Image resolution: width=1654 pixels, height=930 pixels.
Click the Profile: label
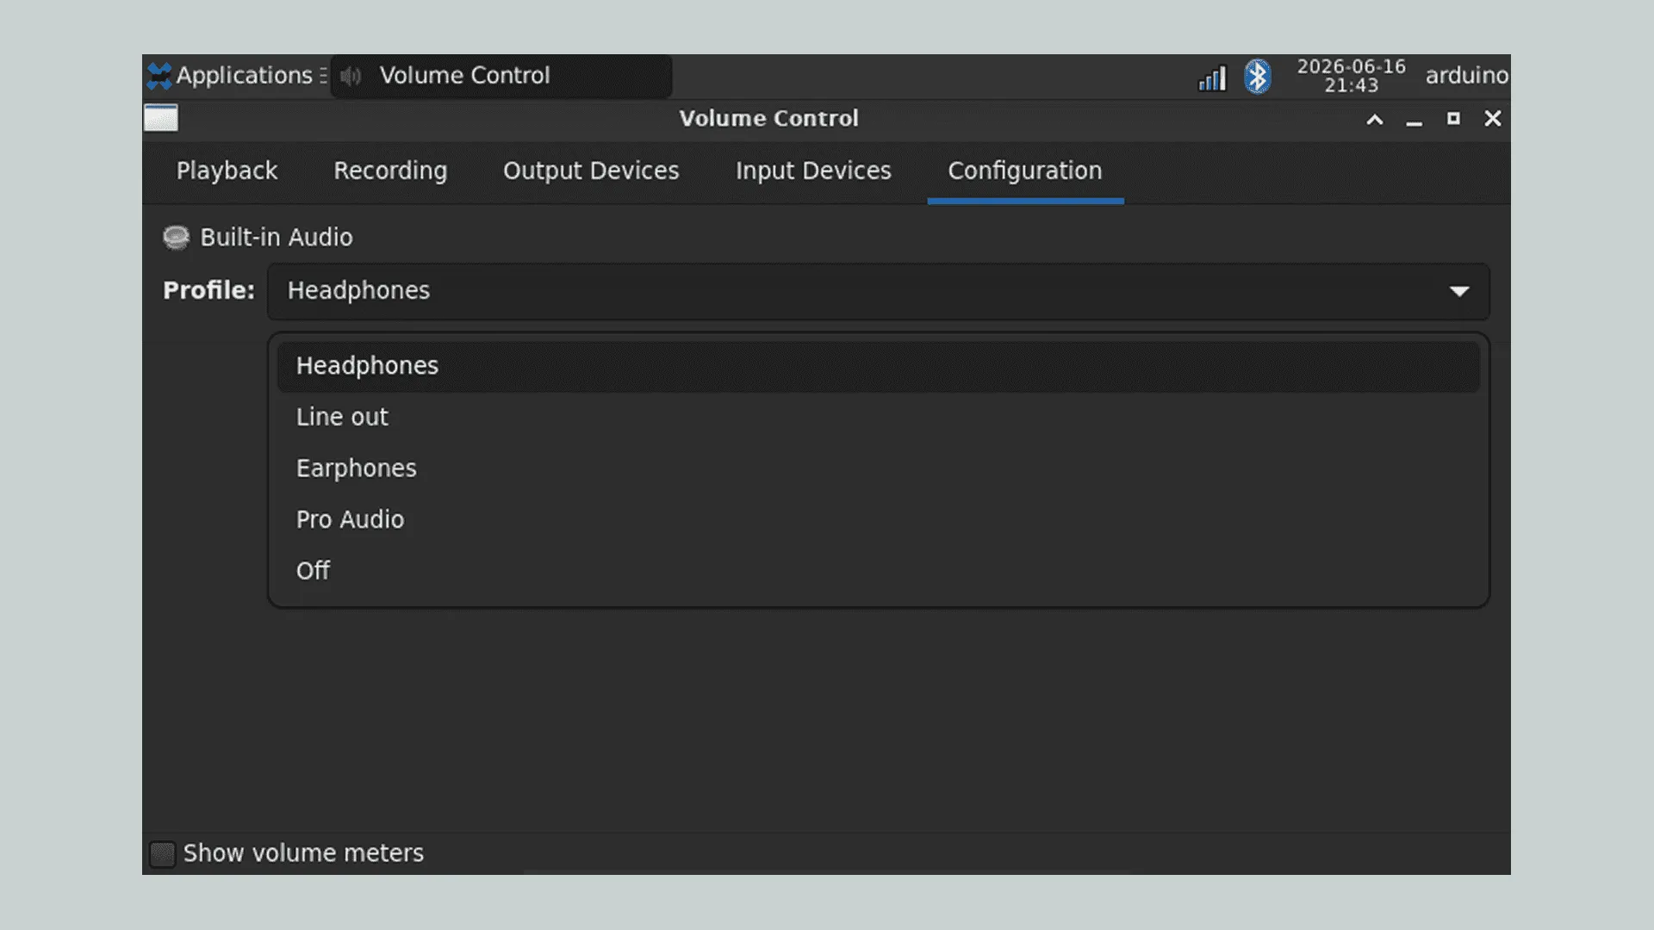[x=208, y=291]
